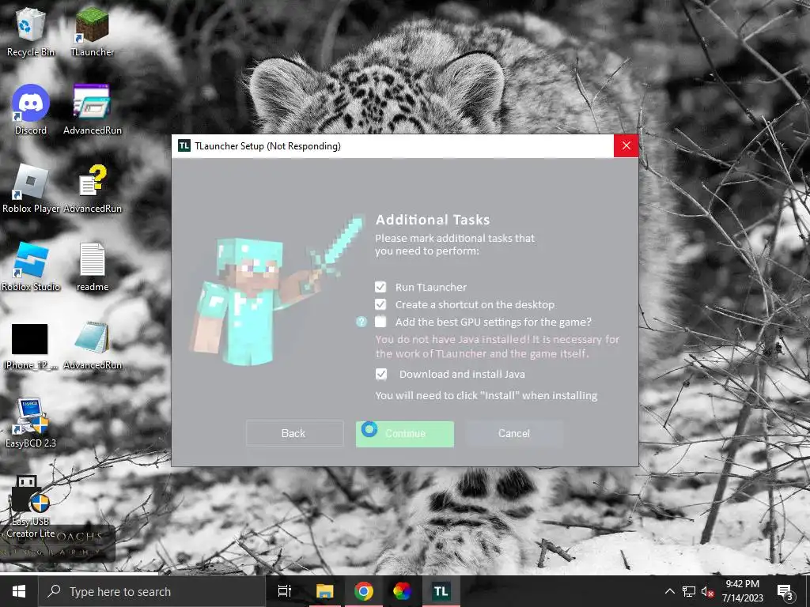Select the Roblox Studio desktop shortcut
The width and height of the screenshot is (810, 607).
(31, 266)
